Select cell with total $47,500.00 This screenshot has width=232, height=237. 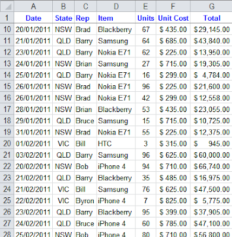211,189
